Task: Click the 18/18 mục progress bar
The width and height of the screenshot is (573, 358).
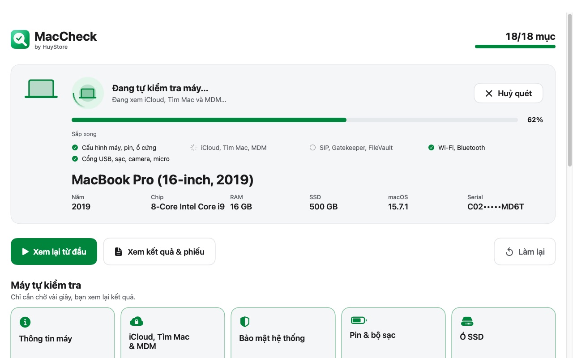Action: pyautogui.click(x=515, y=47)
